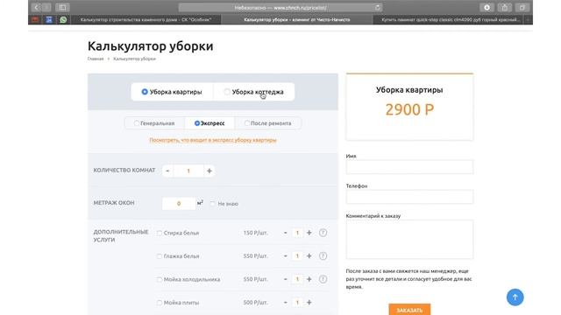561x315 pixels.
Task: Click Глажка белья quantity field
Action: [297, 256]
